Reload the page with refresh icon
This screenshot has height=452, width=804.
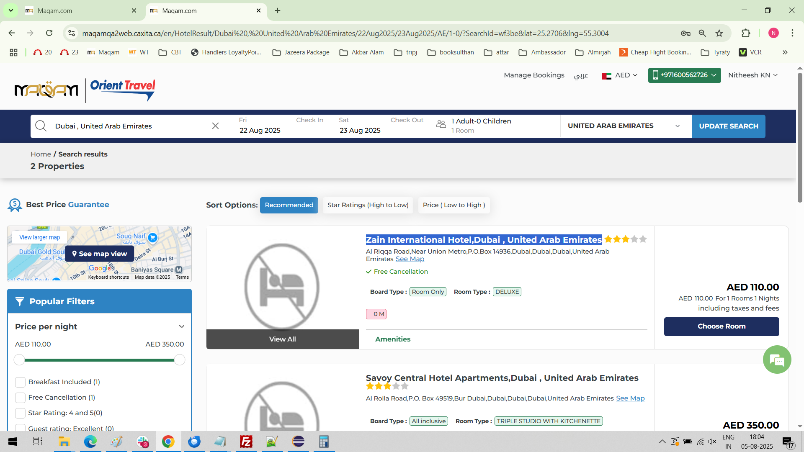[x=49, y=33]
